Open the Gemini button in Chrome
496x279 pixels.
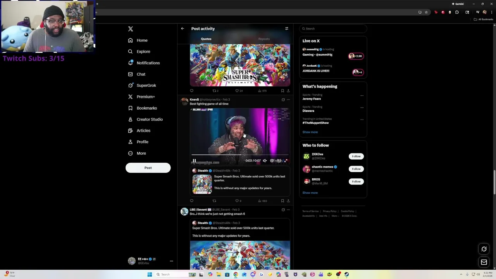pos(458,4)
